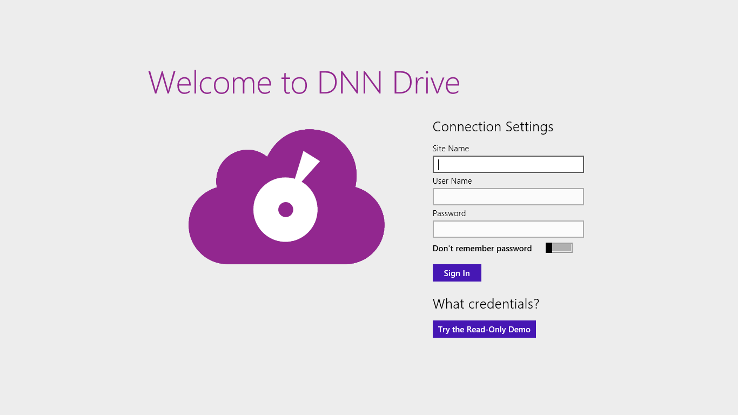Click the 'User Name' label
The width and height of the screenshot is (738, 415).
(x=452, y=181)
